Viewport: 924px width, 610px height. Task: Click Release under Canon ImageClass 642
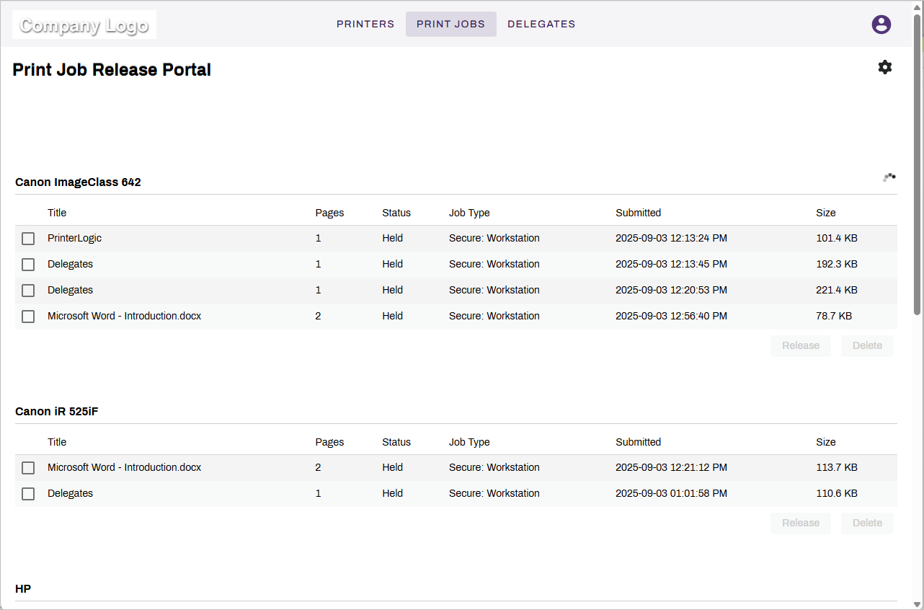801,345
